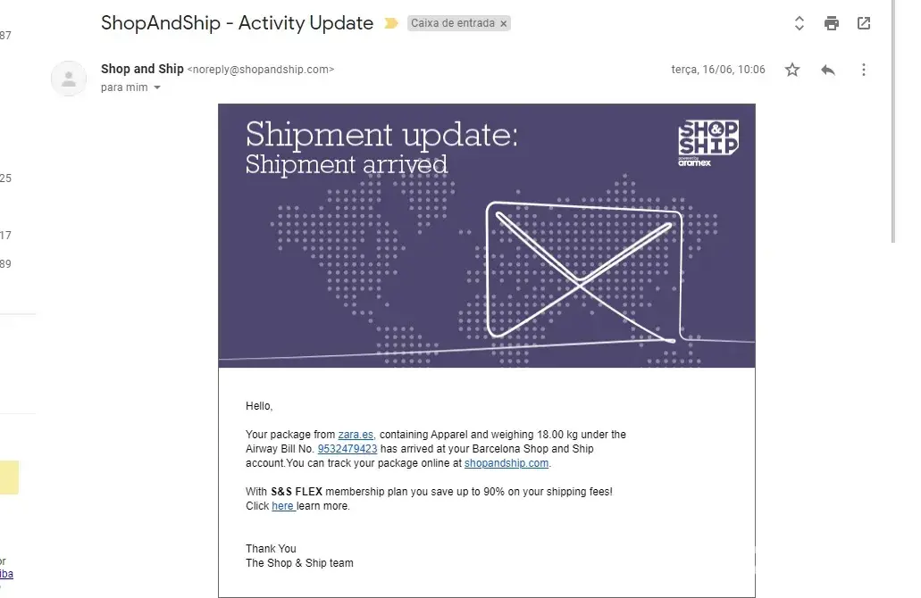Click the expand all arrows icon
921x598 pixels.
pyautogui.click(x=800, y=24)
